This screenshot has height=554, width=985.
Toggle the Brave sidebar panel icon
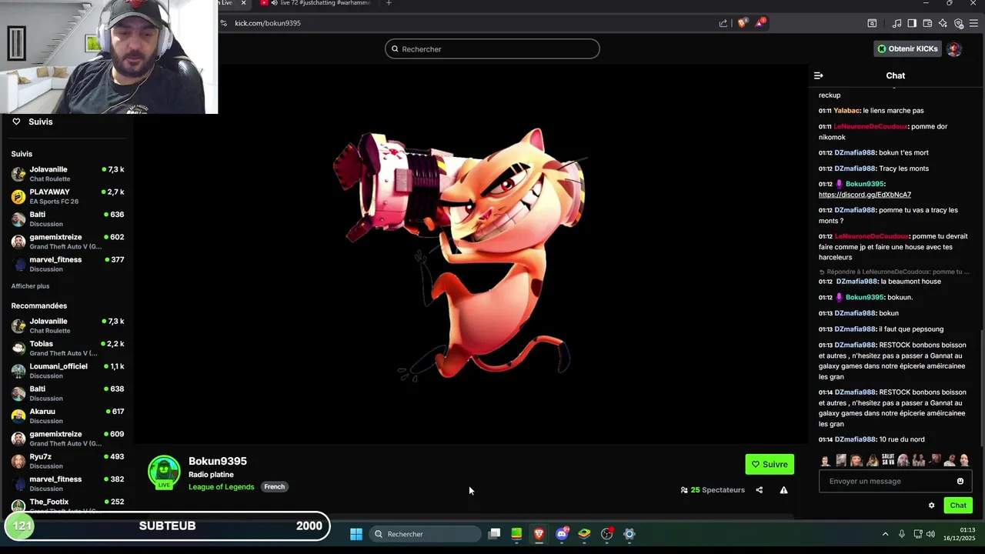click(912, 23)
